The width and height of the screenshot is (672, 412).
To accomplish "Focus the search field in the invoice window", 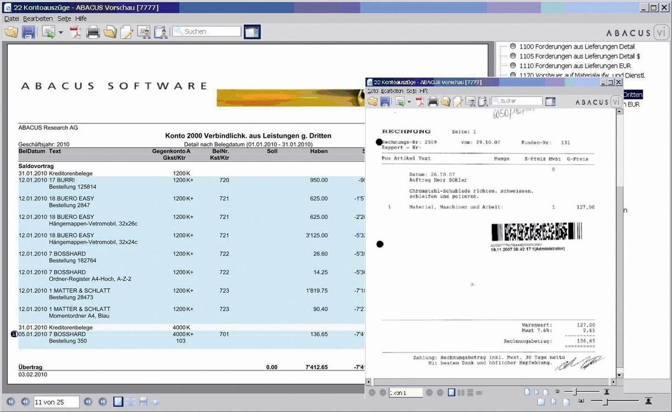I will click(x=517, y=101).
